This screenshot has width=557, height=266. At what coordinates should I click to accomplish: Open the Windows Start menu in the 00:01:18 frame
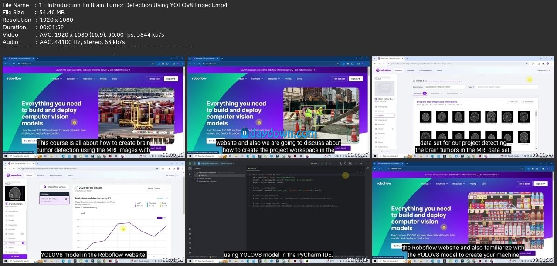coord(190,260)
